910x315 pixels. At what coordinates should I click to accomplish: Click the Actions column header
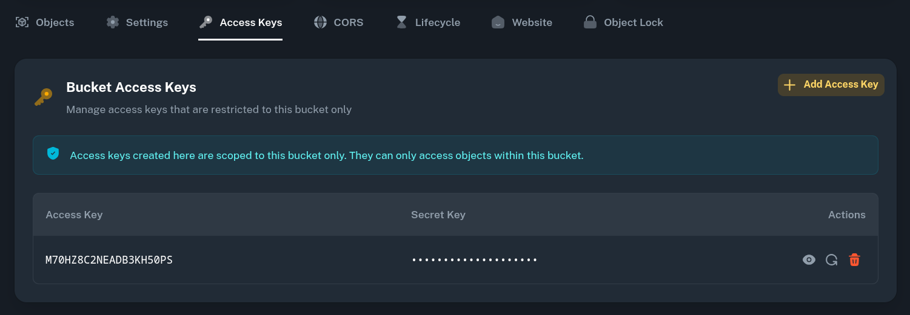[846, 215]
